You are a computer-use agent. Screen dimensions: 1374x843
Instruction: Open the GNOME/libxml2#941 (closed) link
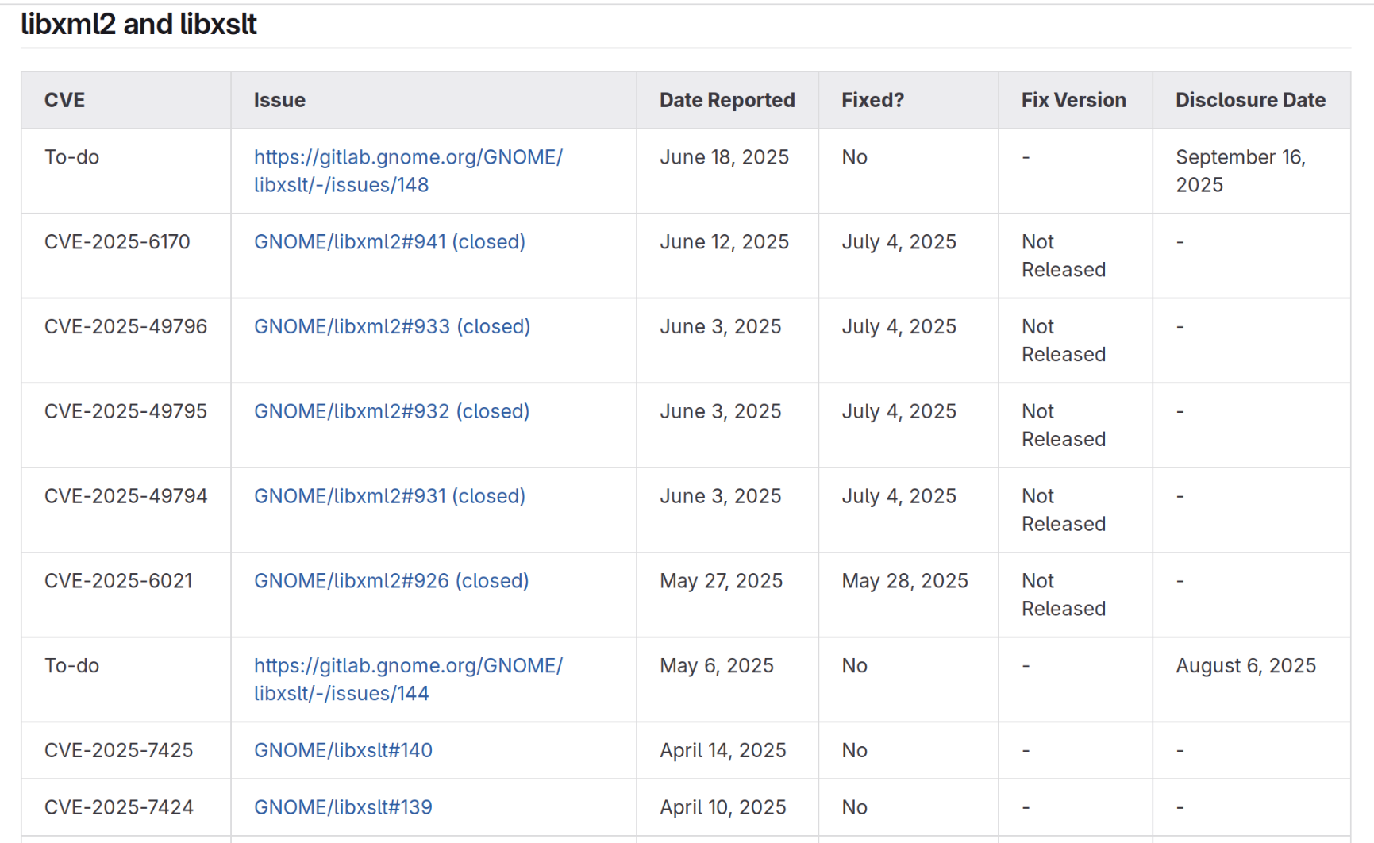[x=390, y=242]
